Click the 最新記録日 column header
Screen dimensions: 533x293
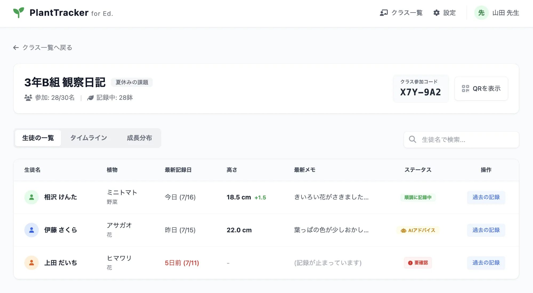pos(178,170)
